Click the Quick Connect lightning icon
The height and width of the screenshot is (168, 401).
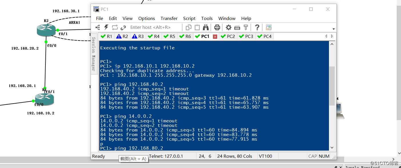click(106, 27)
